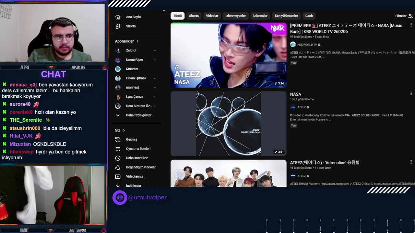
Task: Click chat username aurora48
Action: click(x=20, y=104)
